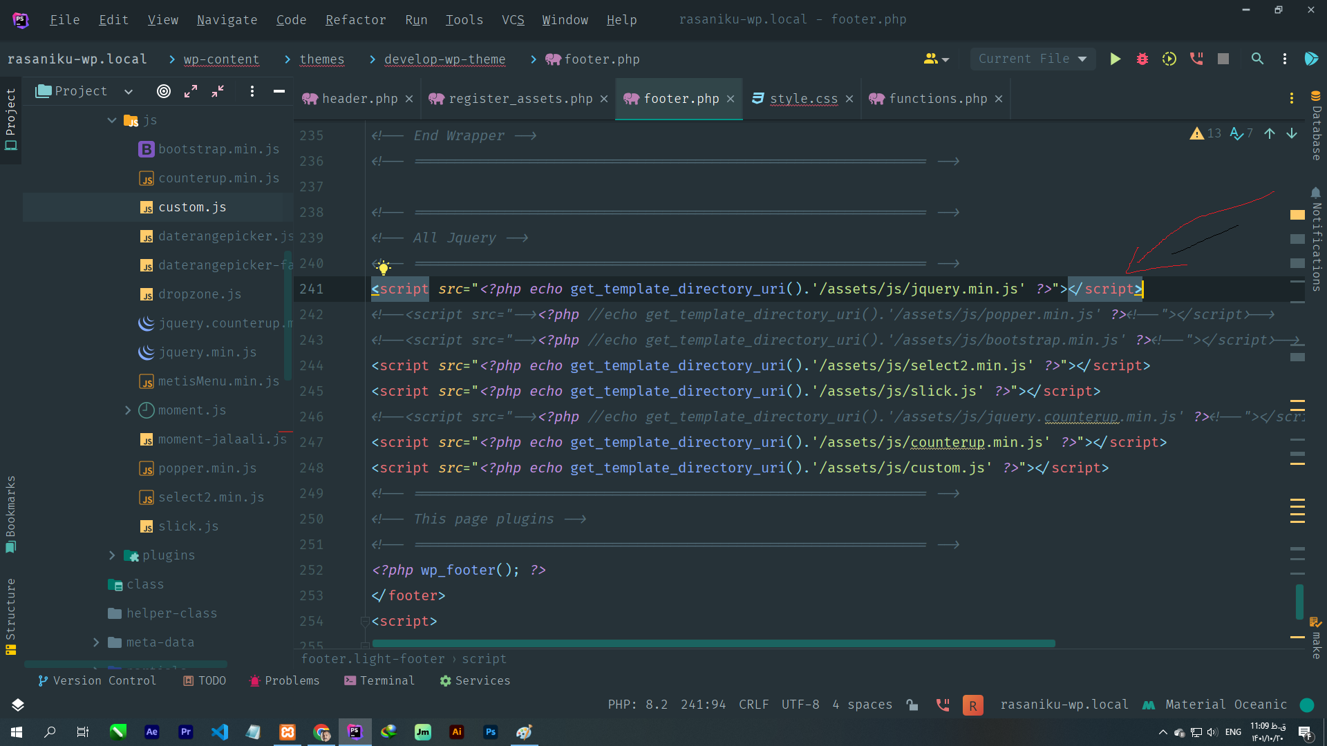The width and height of the screenshot is (1327, 746).
Task: Open the Notifications tool window
Action: (1316, 239)
